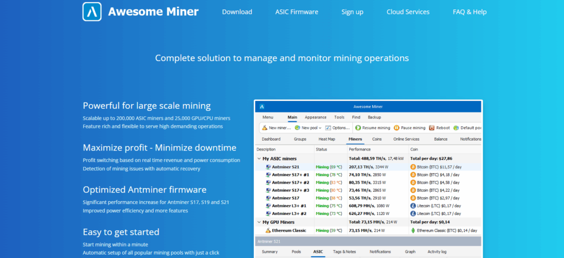Collapse the My GPU Miners group

[259, 222]
